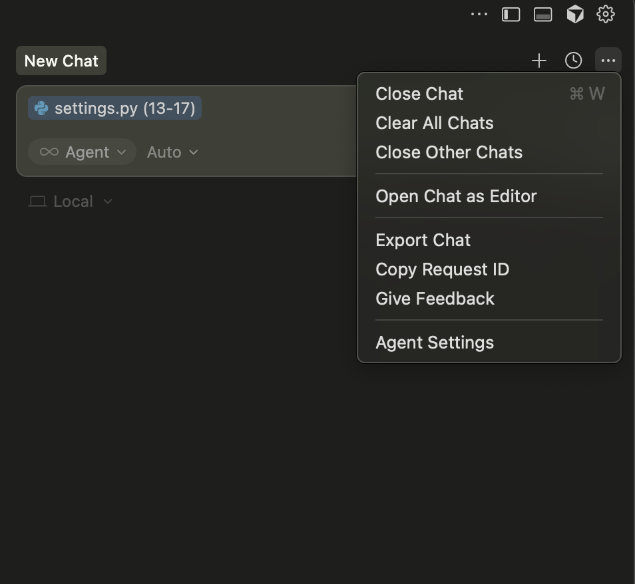Click Export Chat in the menu
Image resolution: width=635 pixels, height=584 pixels.
click(423, 240)
